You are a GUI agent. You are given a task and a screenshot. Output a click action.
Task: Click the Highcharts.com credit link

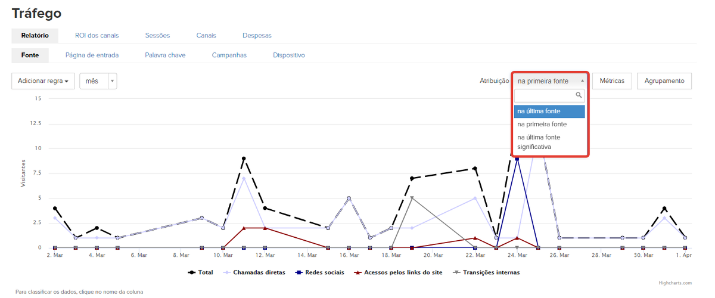tap(676, 283)
